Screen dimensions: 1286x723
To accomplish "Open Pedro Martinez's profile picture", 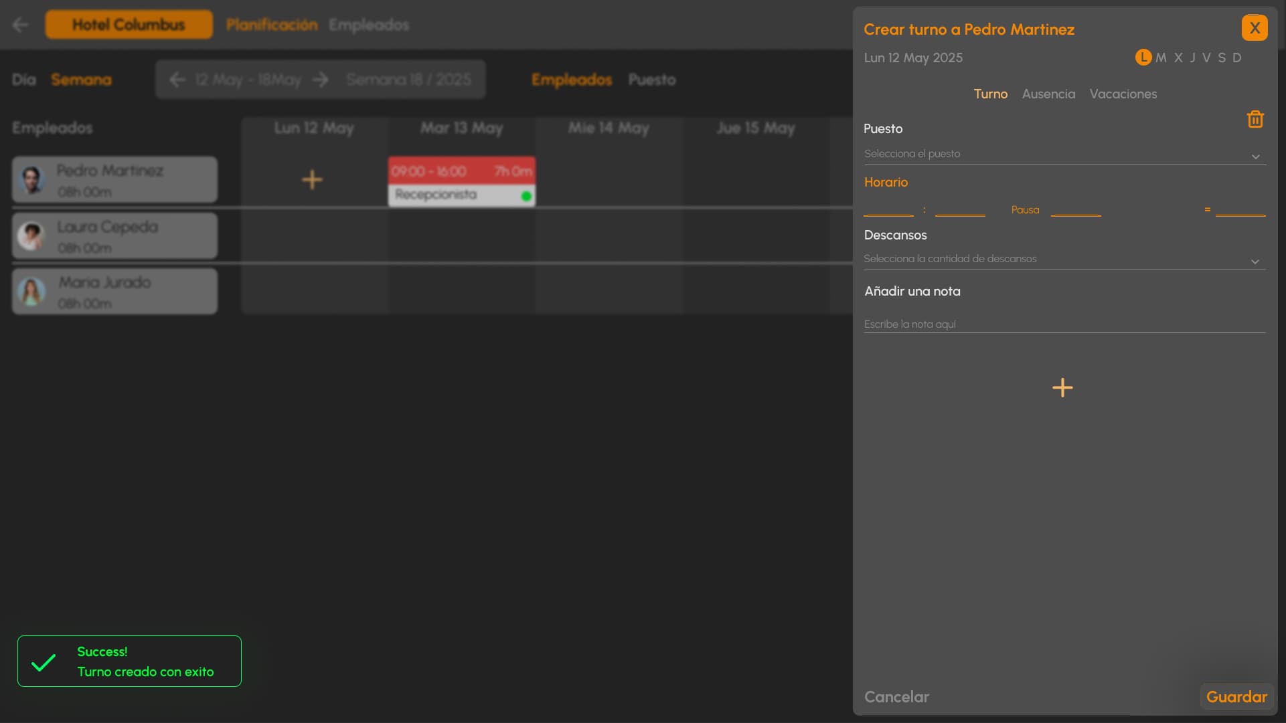I will point(30,179).
